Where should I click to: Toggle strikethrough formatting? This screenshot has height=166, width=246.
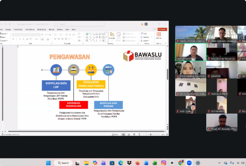27,39
